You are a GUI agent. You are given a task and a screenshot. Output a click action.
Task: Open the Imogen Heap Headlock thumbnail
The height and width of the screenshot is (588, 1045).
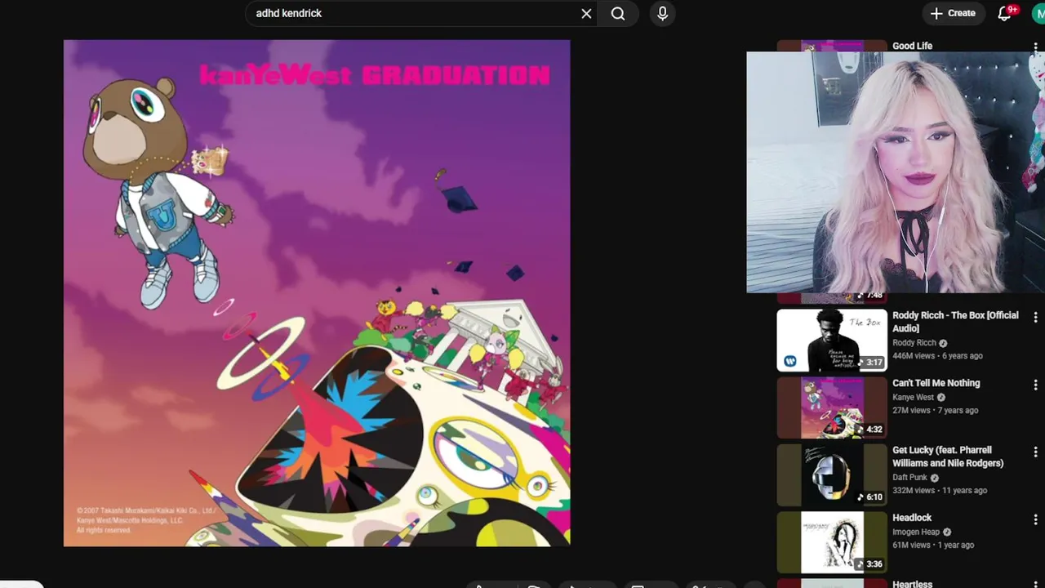tap(832, 542)
